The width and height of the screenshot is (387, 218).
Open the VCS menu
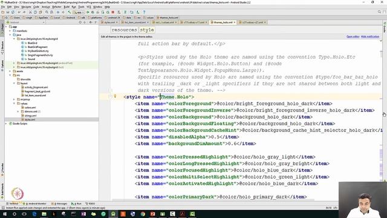pos(89,7)
